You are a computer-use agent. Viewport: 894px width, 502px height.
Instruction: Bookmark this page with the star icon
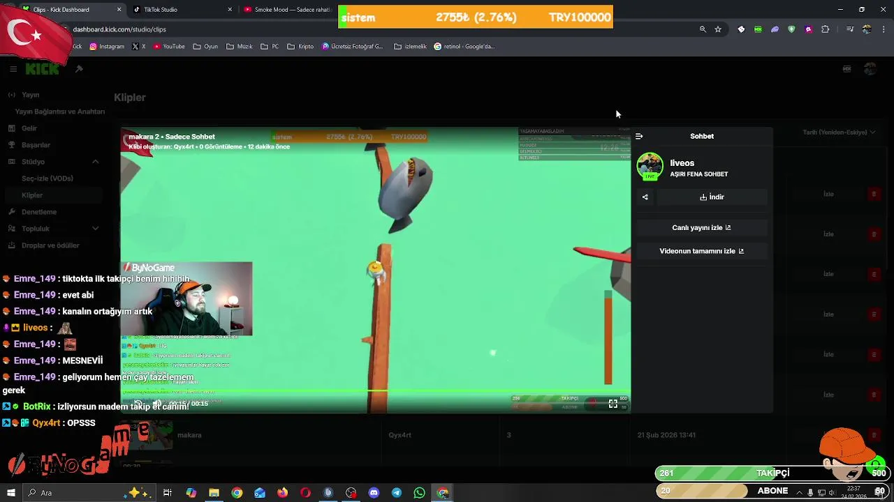tap(718, 29)
